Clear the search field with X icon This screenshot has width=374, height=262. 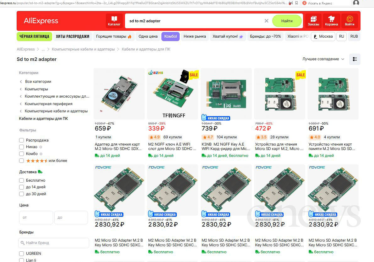pyautogui.click(x=266, y=21)
